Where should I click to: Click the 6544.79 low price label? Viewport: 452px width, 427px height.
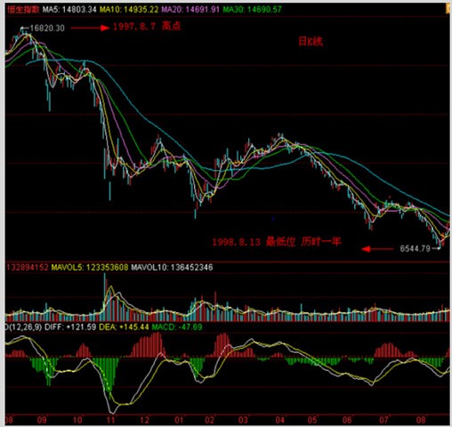click(x=415, y=248)
